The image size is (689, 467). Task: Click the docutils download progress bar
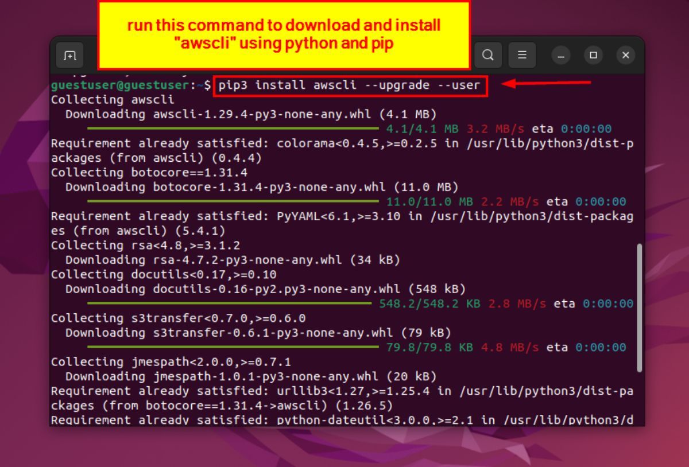pos(230,303)
